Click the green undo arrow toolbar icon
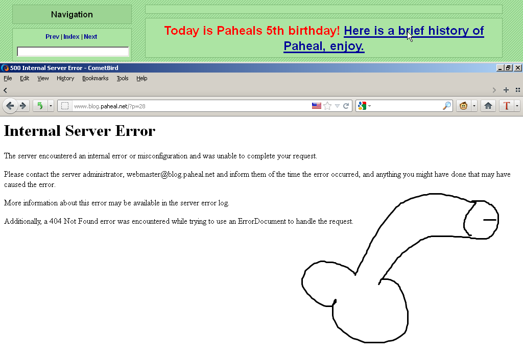523x353 pixels. pos(40,106)
